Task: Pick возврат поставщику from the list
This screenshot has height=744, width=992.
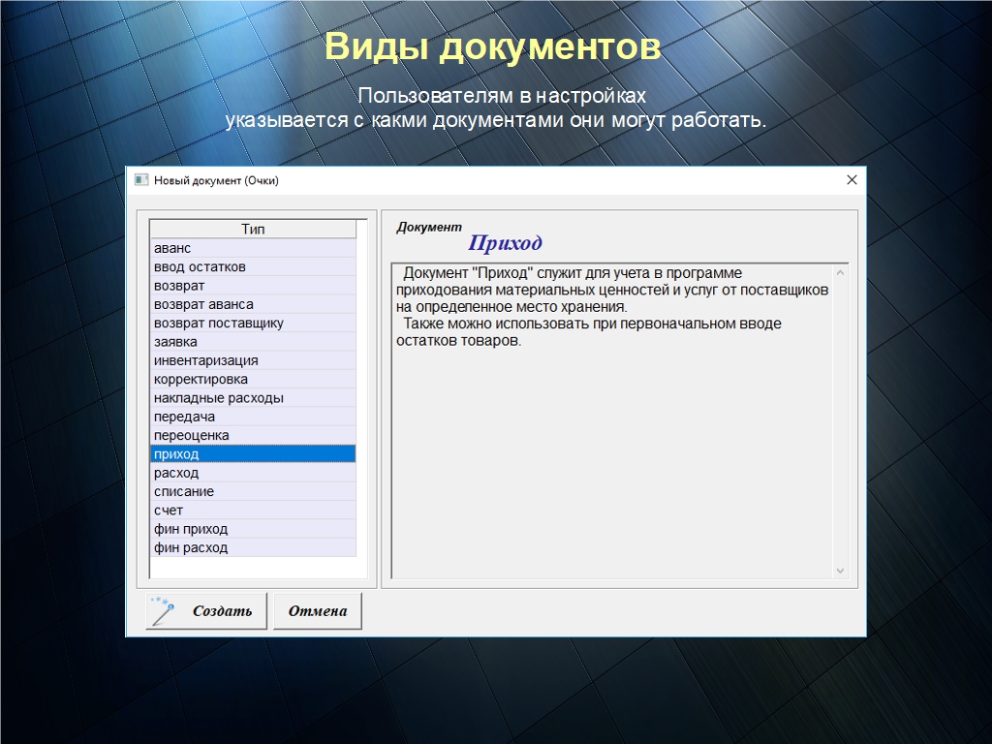Action: click(218, 323)
